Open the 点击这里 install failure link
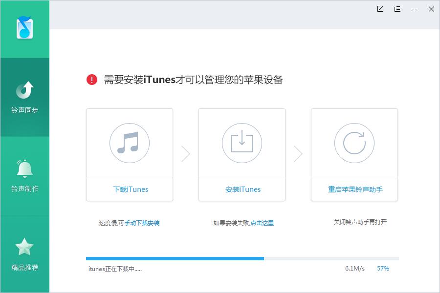Screen dimensions: 440x293 tap(262, 223)
